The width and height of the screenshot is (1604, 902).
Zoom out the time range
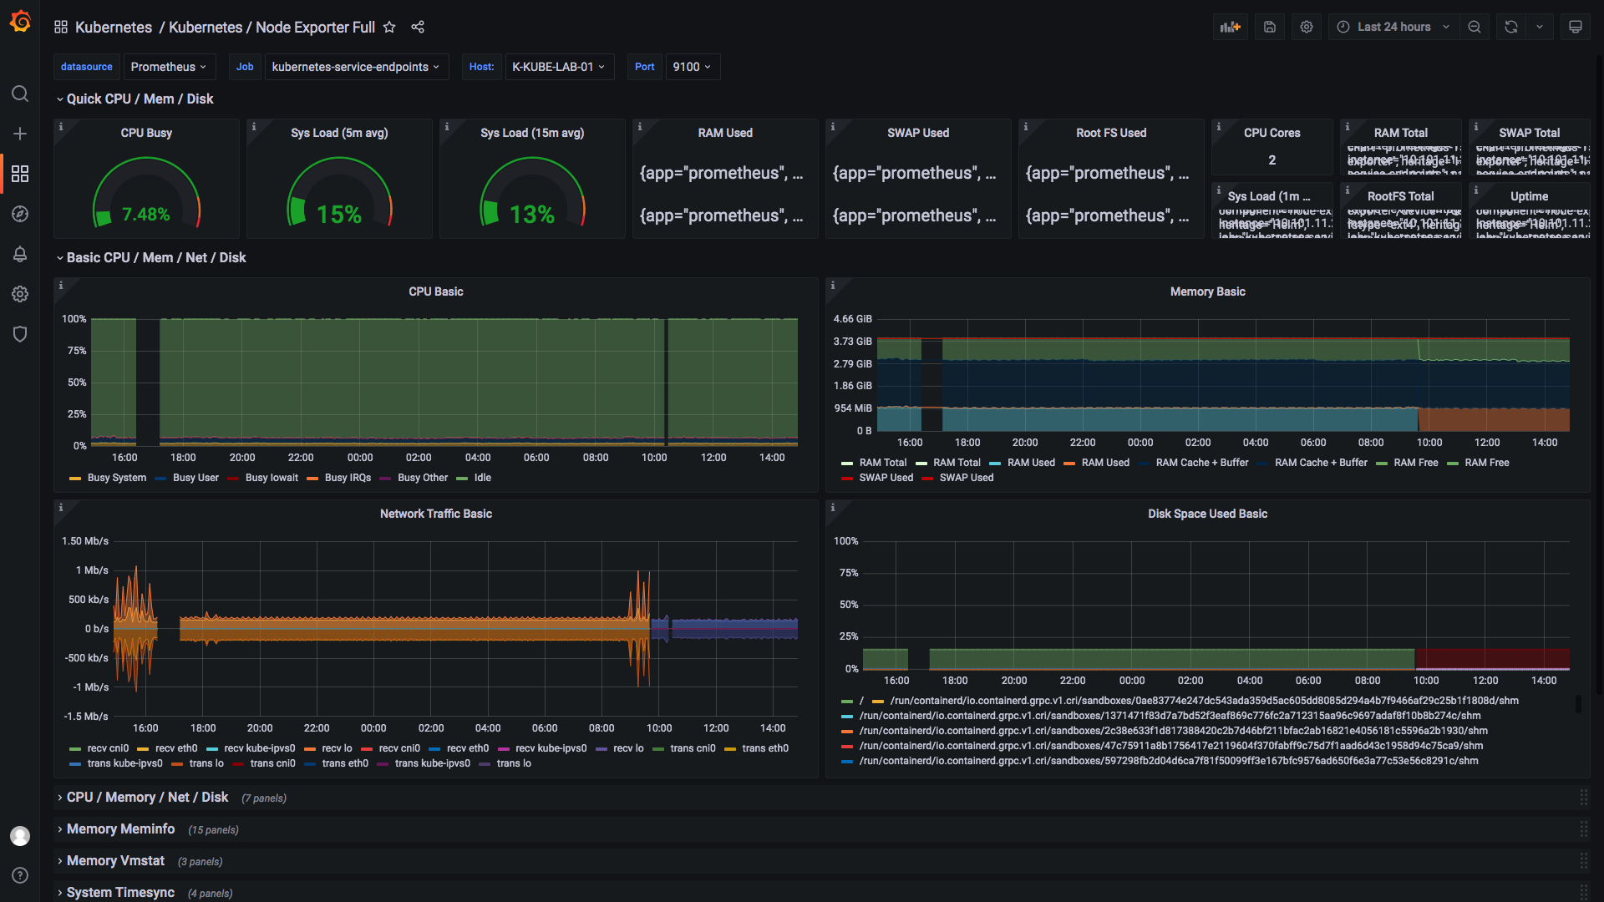pos(1475,27)
